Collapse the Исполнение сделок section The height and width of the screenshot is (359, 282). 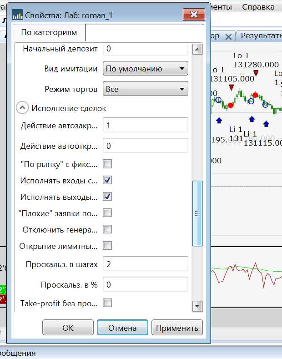tap(22, 108)
